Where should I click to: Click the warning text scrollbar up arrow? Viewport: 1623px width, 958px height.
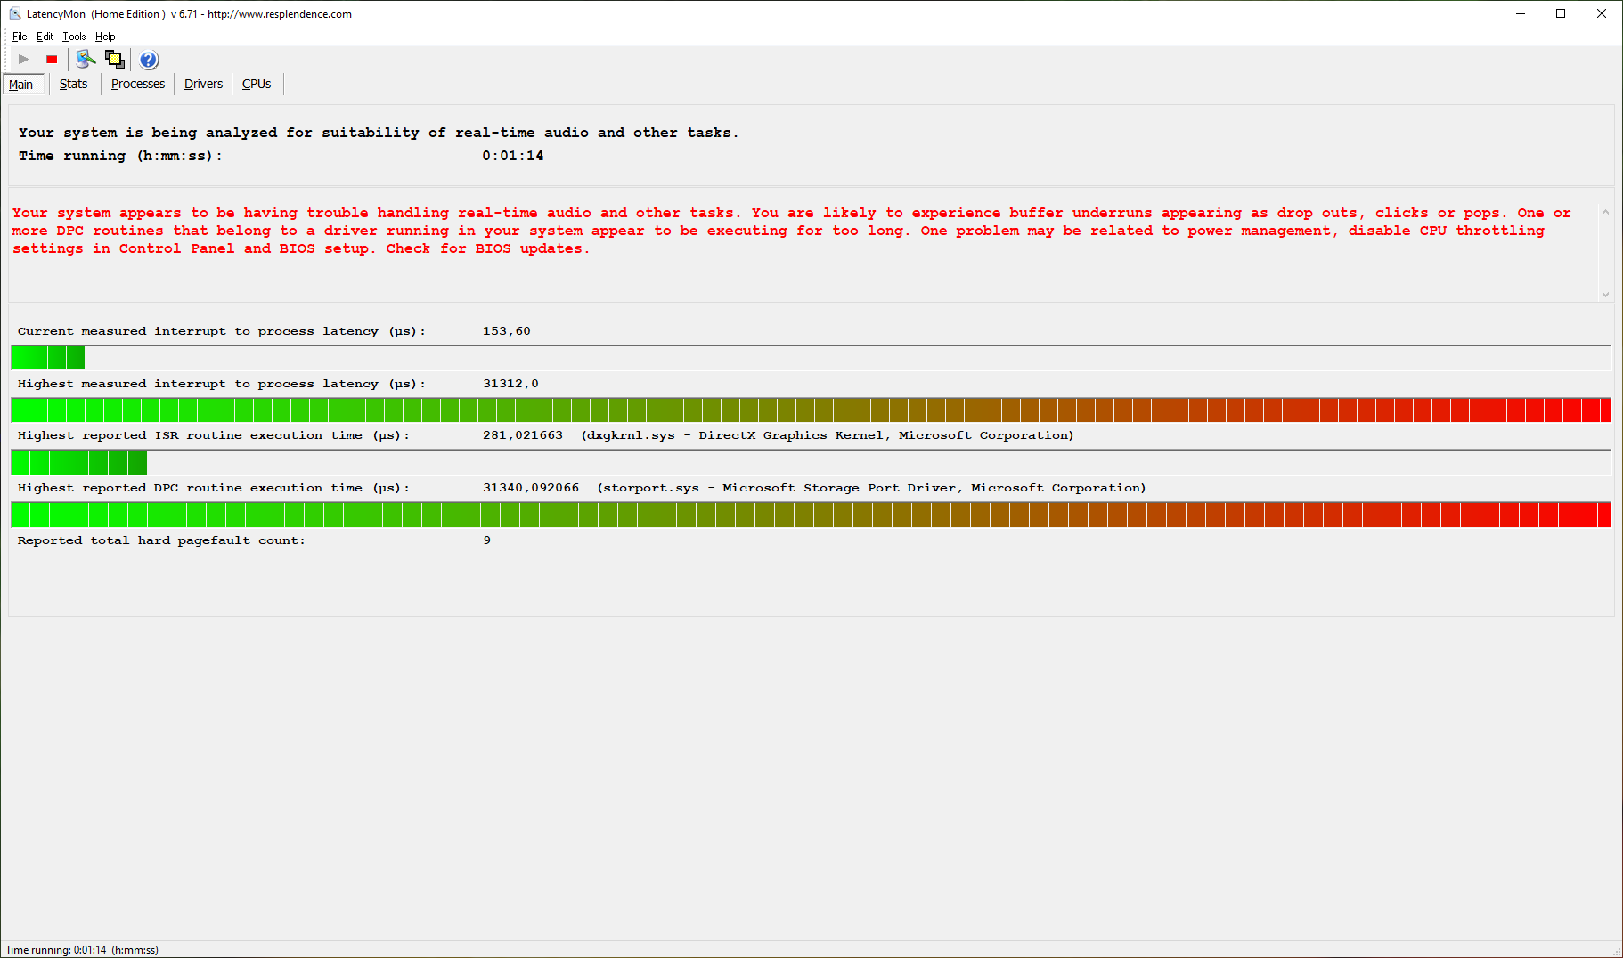[1605, 212]
